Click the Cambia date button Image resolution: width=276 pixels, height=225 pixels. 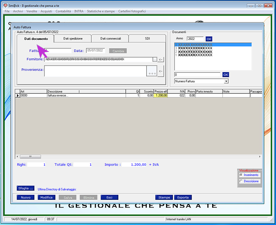[118, 51]
